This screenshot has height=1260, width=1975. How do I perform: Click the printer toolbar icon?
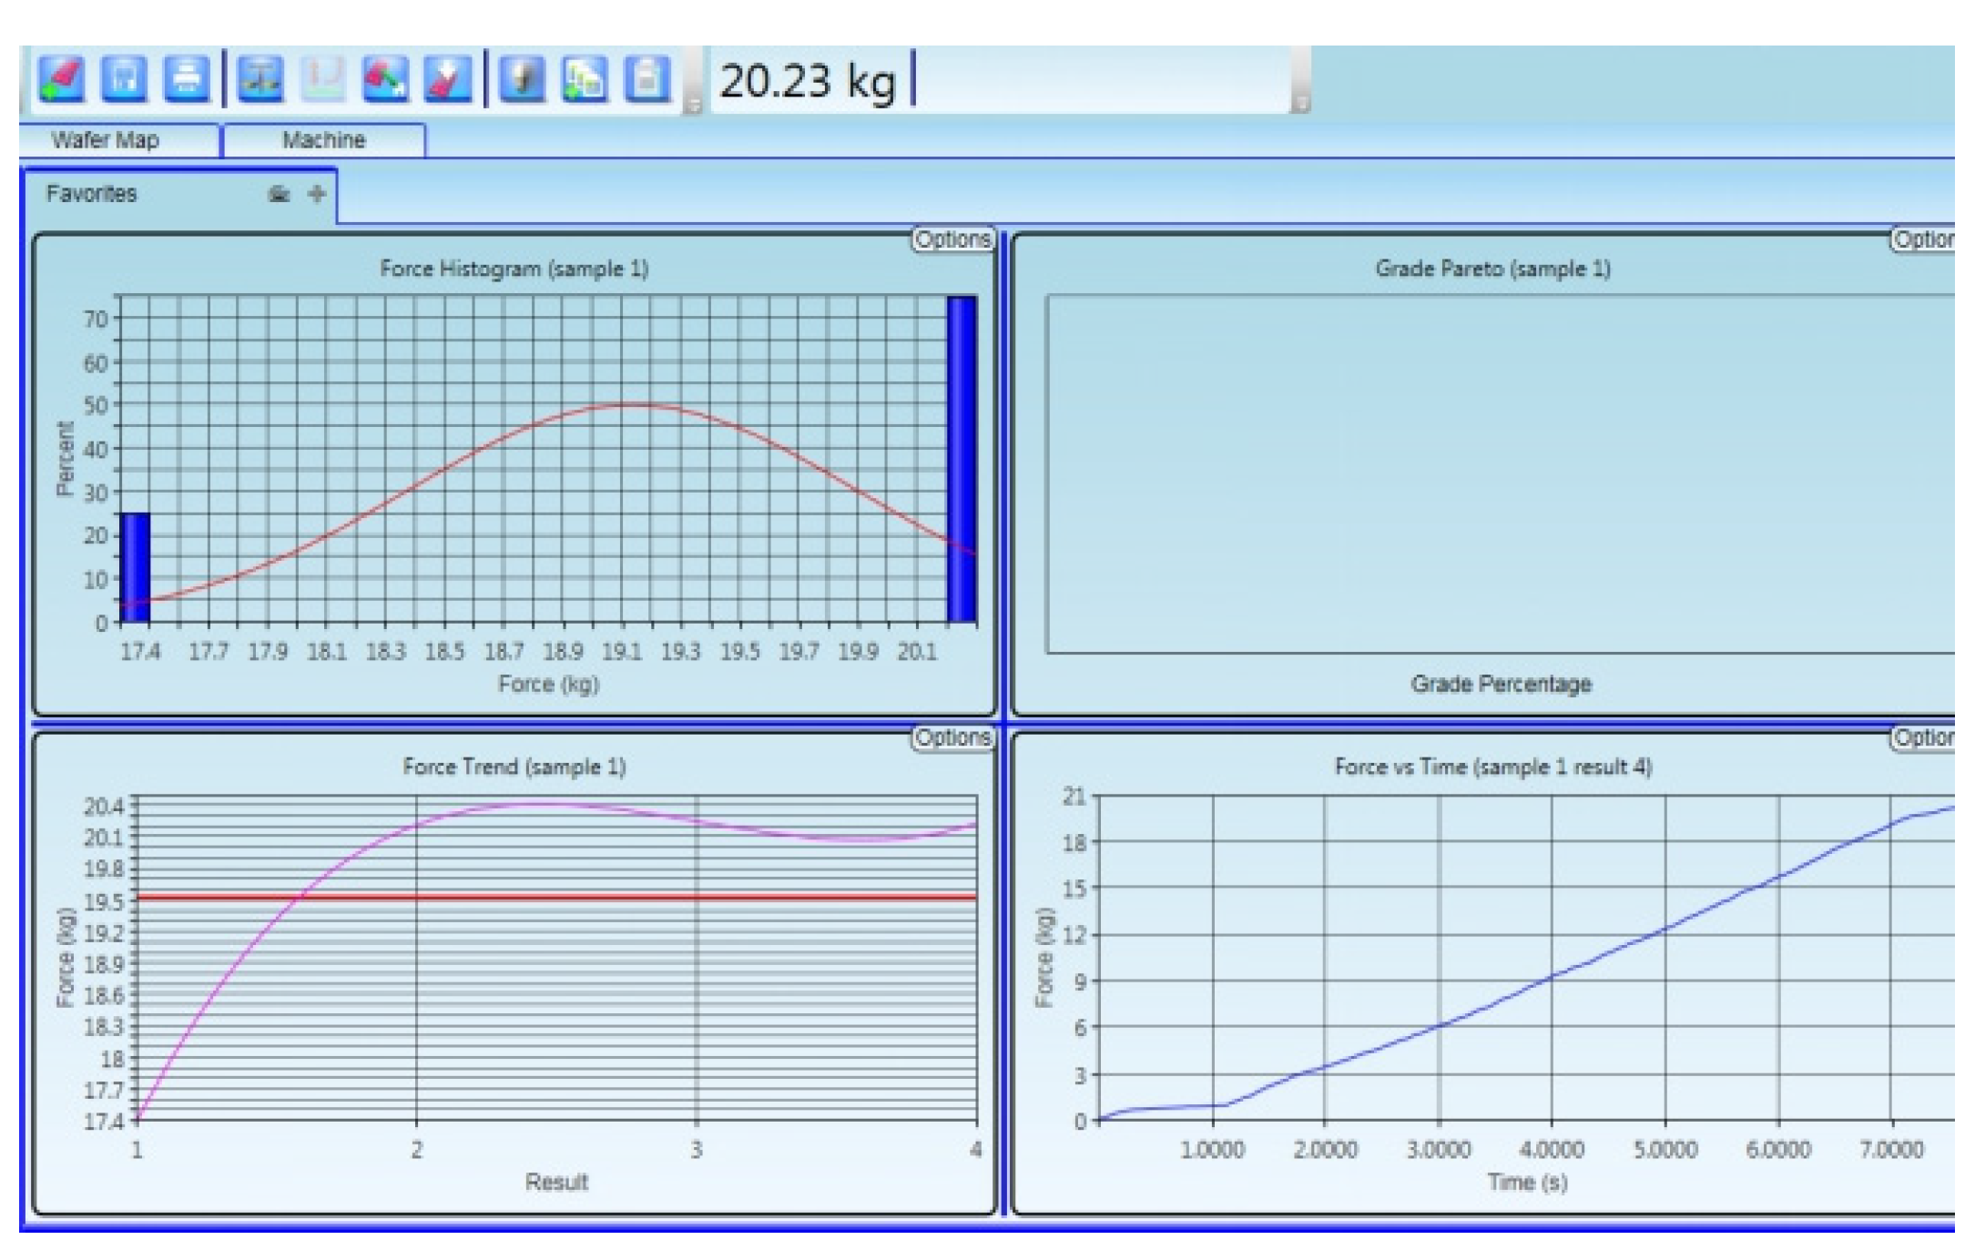click(186, 79)
